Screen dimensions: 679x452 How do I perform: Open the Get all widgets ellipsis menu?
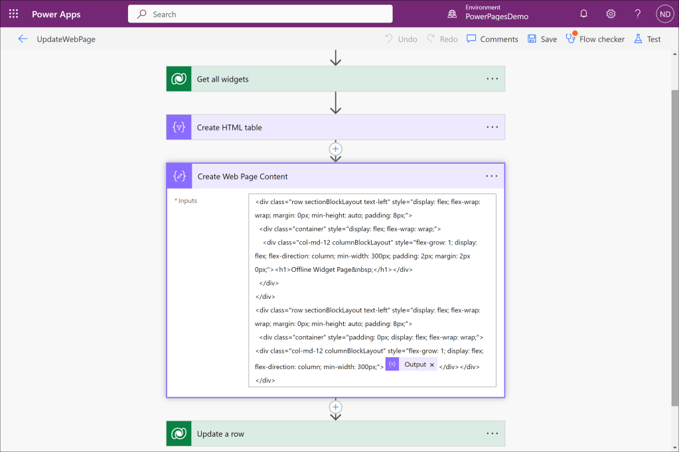point(492,79)
